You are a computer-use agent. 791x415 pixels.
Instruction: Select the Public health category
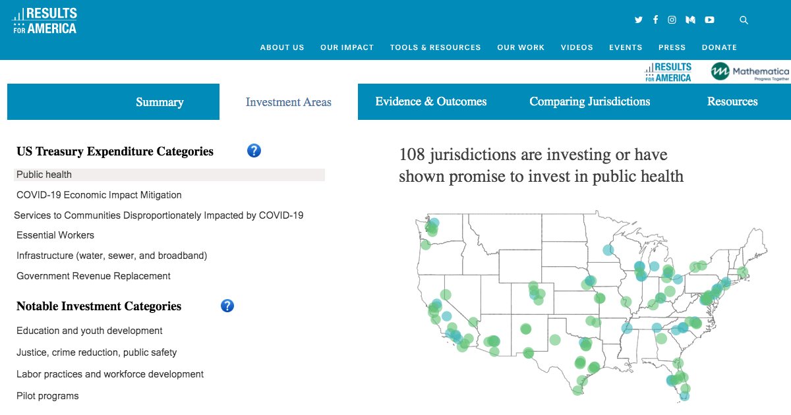169,175
